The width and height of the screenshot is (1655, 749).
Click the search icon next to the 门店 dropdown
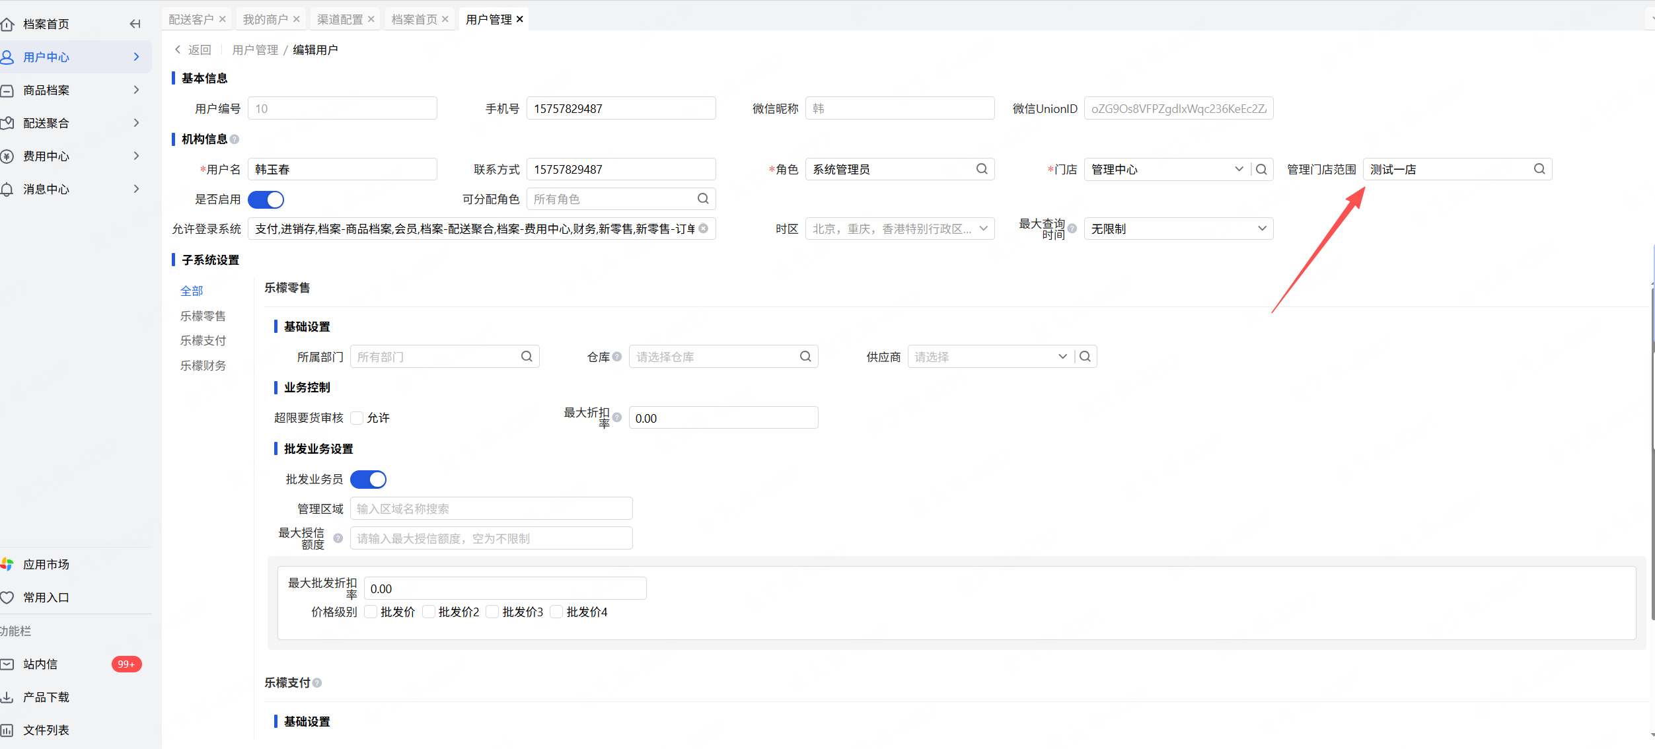click(x=1261, y=169)
